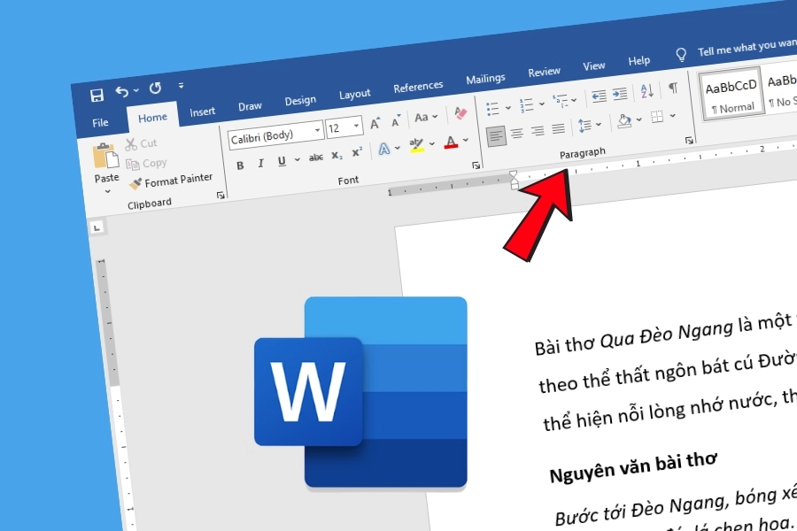Center-align the paragraph text

point(515,133)
